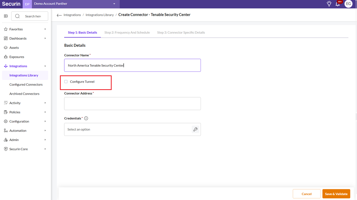357x200 pixels.
Task: Click the Connector Name input field
Action: 132,65
